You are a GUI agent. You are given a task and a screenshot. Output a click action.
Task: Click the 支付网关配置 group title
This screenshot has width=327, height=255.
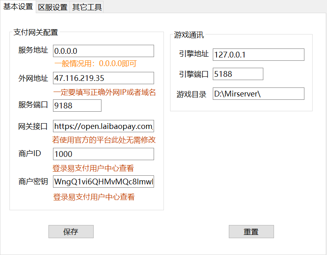tap(36, 32)
